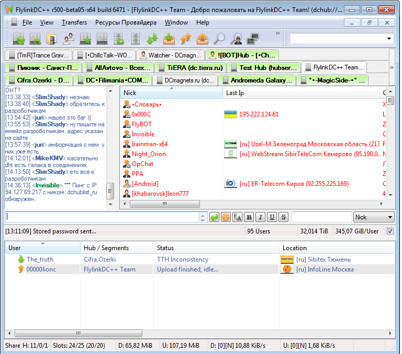Open the File menu

coord(27,22)
